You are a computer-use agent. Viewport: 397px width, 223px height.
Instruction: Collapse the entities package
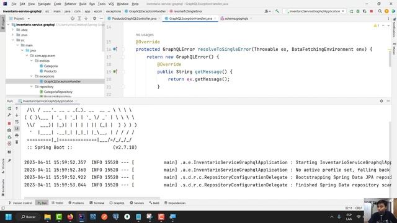tap(32, 61)
